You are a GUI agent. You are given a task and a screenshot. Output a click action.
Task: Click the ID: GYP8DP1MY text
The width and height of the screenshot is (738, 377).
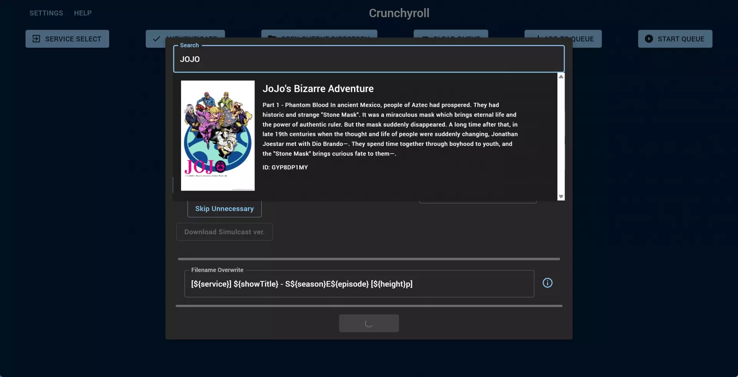tap(285, 167)
